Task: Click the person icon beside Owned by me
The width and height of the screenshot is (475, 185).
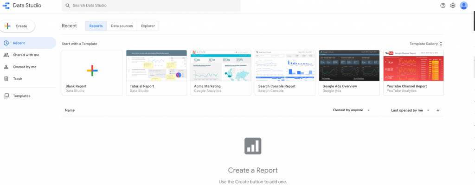Action: pos(6,67)
